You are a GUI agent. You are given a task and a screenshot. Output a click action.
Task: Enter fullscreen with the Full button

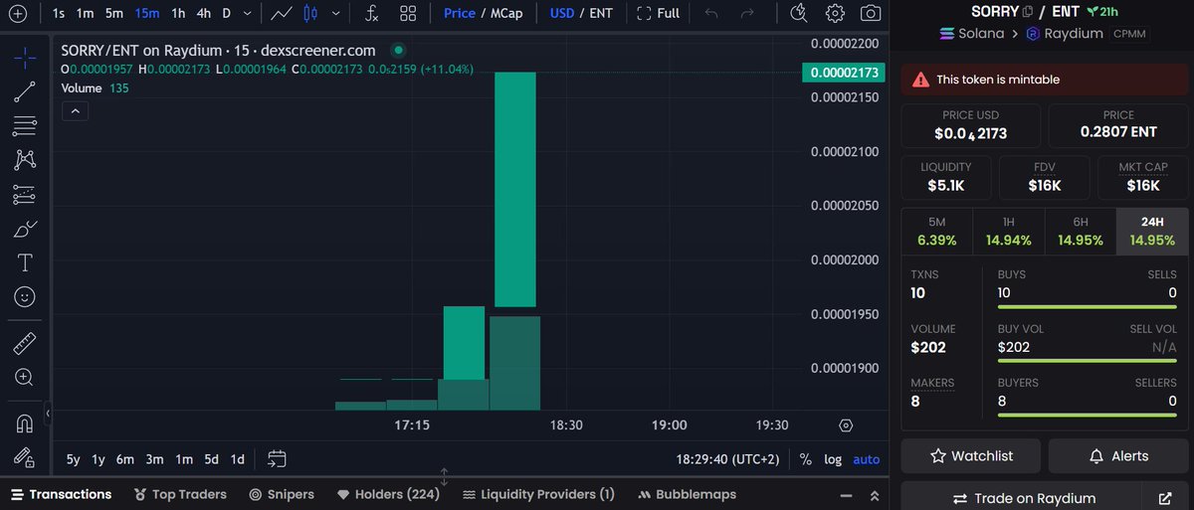point(658,14)
